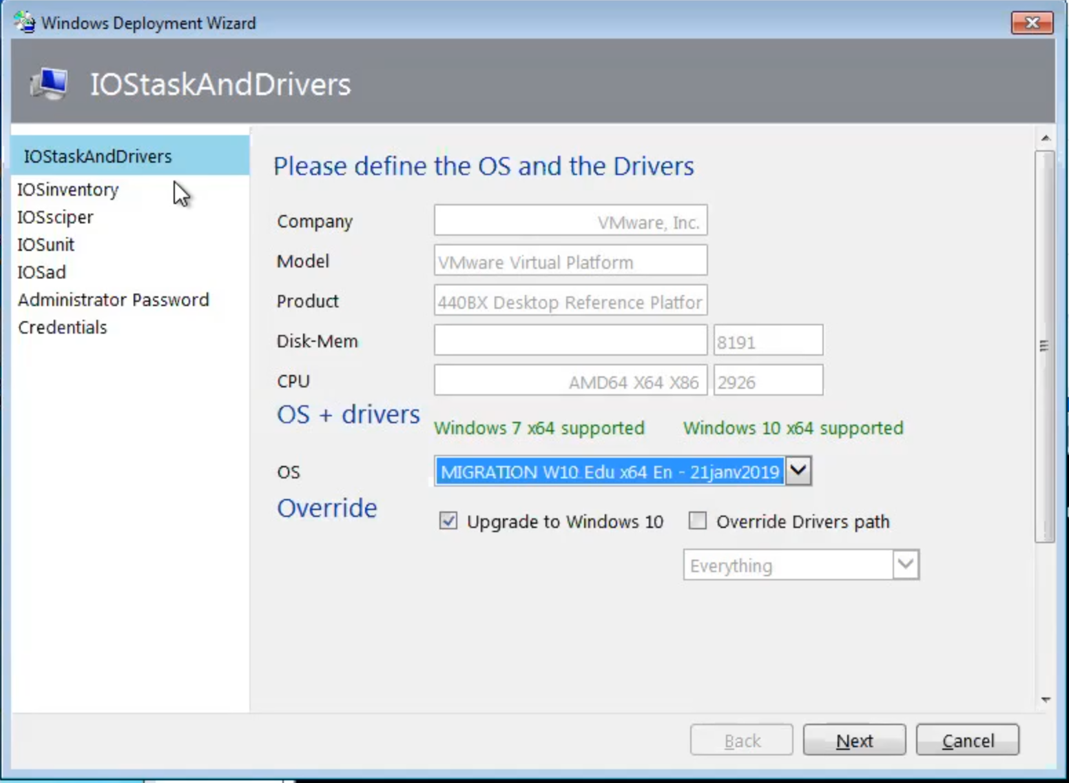Viewport: 1069px width, 783px height.
Task: Uncheck the Upgrade to Windows 10 checkbox
Action: (448, 521)
